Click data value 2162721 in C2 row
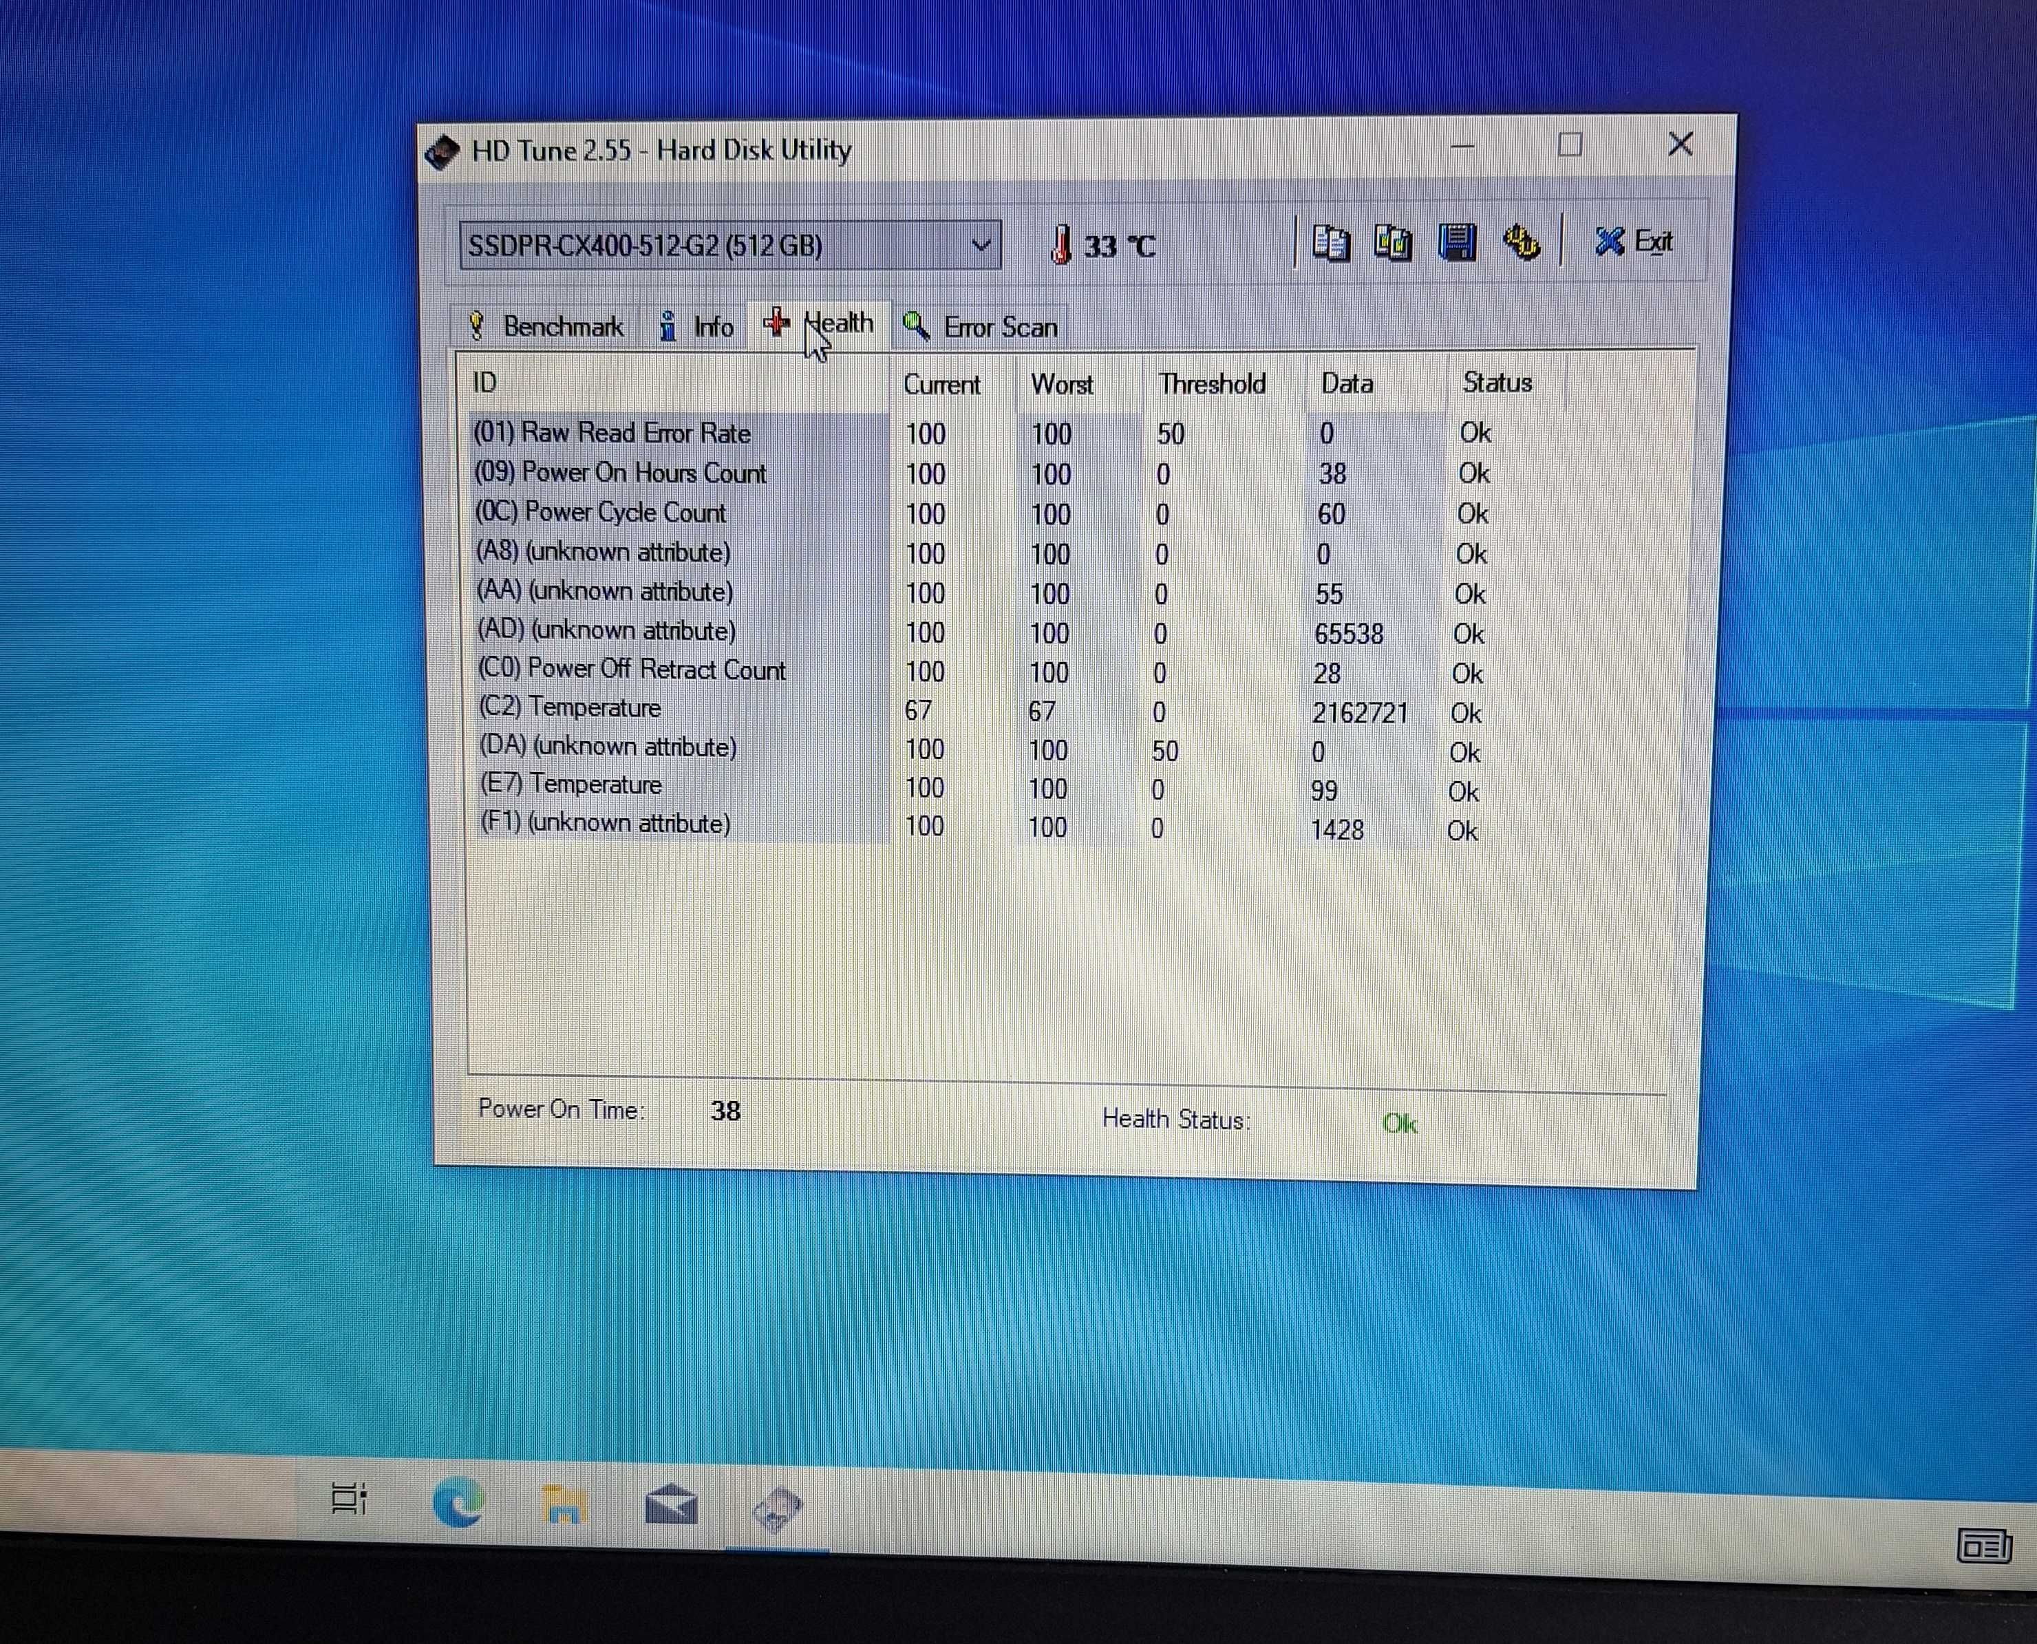This screenshot has width=2037, height=1644. tap(1360, 712)
